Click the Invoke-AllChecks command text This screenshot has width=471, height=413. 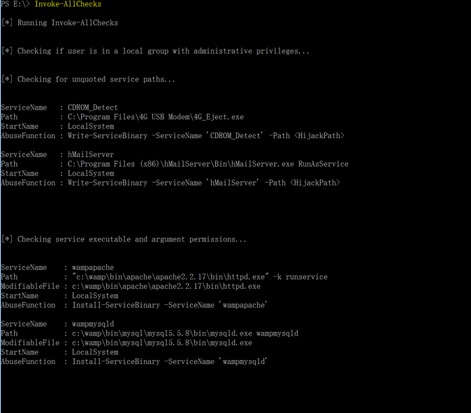pyautogui.click(x=68, y=4)
